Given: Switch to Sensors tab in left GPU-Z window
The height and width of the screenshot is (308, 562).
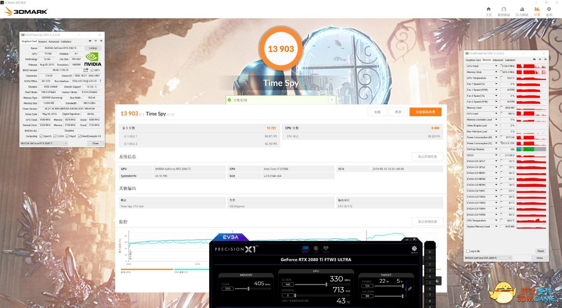Looking at the screenshot, I should [43, 42].
